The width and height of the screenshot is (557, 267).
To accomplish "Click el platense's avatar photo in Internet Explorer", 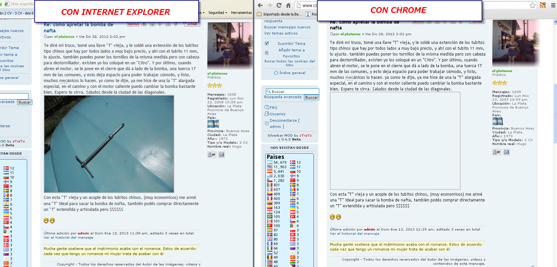I will 230,46.
